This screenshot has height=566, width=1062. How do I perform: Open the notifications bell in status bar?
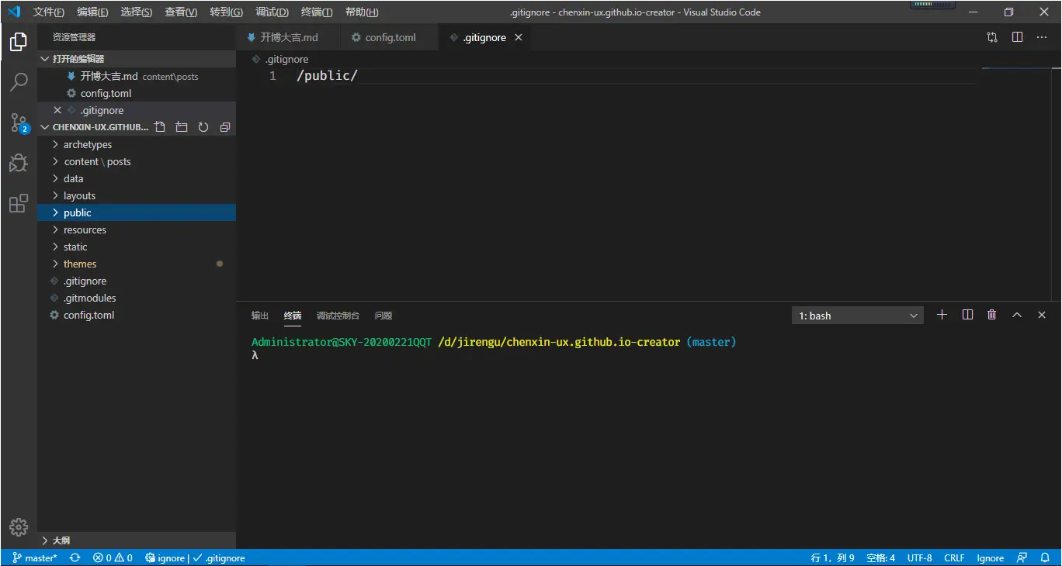click(1046, 557)
